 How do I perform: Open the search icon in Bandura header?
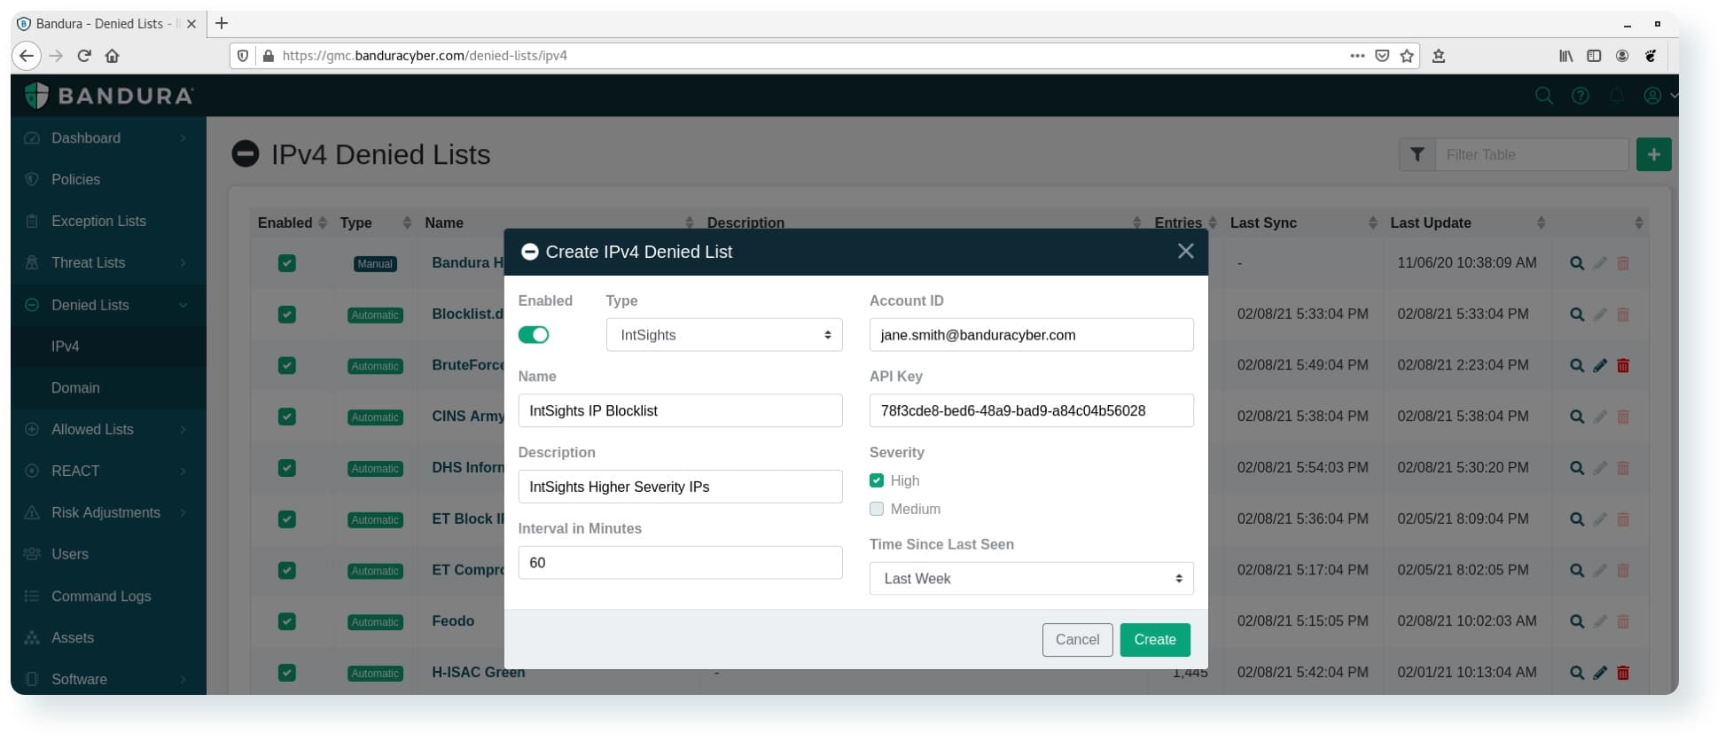pyautogui.click(x=1544, y=96)
